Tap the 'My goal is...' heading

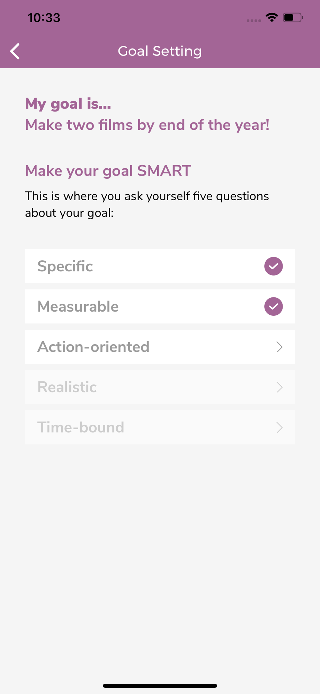68,104
